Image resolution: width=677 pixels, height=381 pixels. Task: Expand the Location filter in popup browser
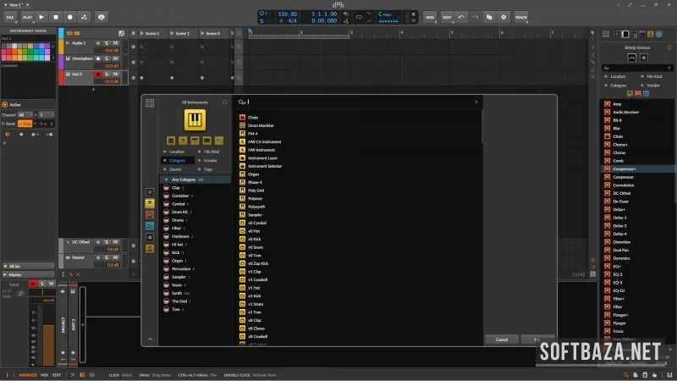(x=176, y=152)
